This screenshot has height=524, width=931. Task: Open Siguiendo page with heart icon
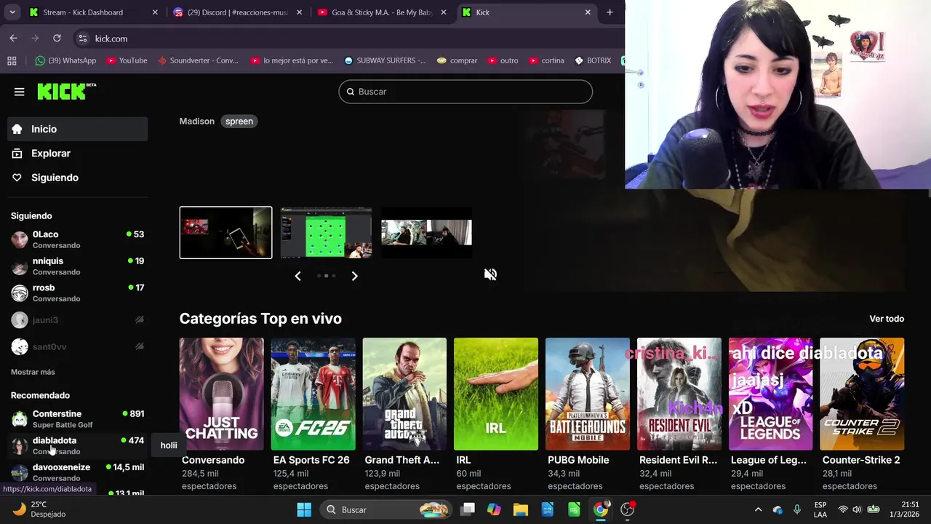(78, 178)
